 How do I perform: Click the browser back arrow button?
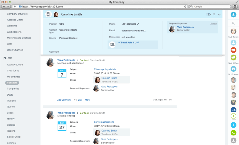4,7
